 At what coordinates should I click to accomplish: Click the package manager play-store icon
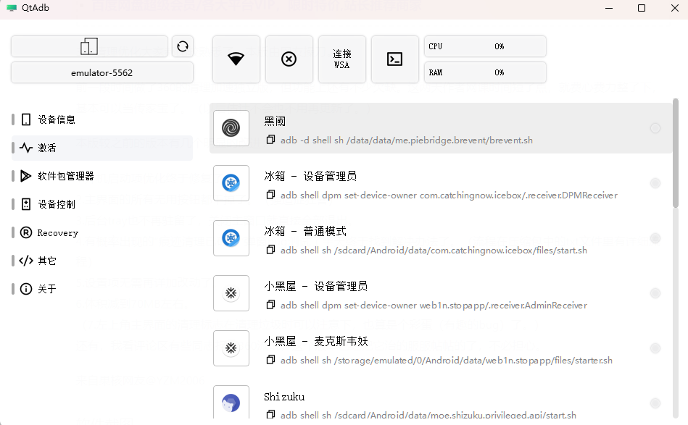click(x=26, y=176)
